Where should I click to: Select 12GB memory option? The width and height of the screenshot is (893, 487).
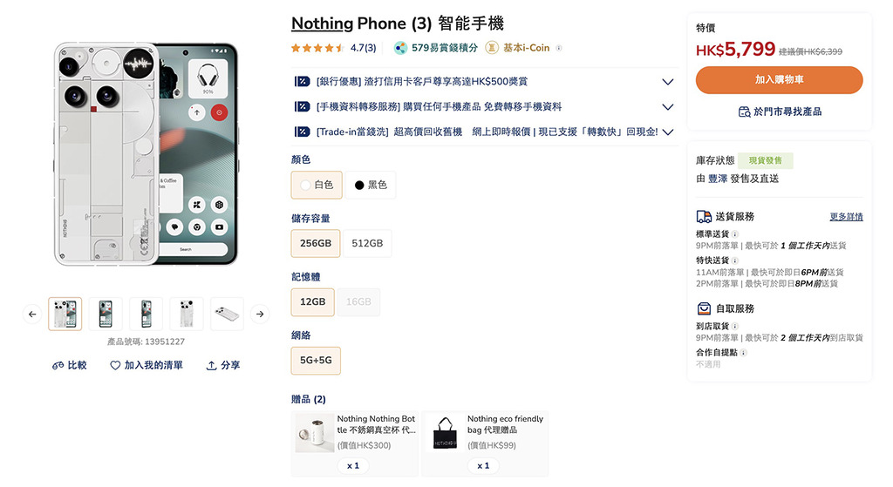pos(313,302)
